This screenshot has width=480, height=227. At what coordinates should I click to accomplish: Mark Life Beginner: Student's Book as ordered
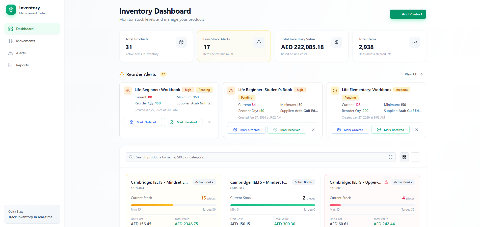(x=246, y=130)
